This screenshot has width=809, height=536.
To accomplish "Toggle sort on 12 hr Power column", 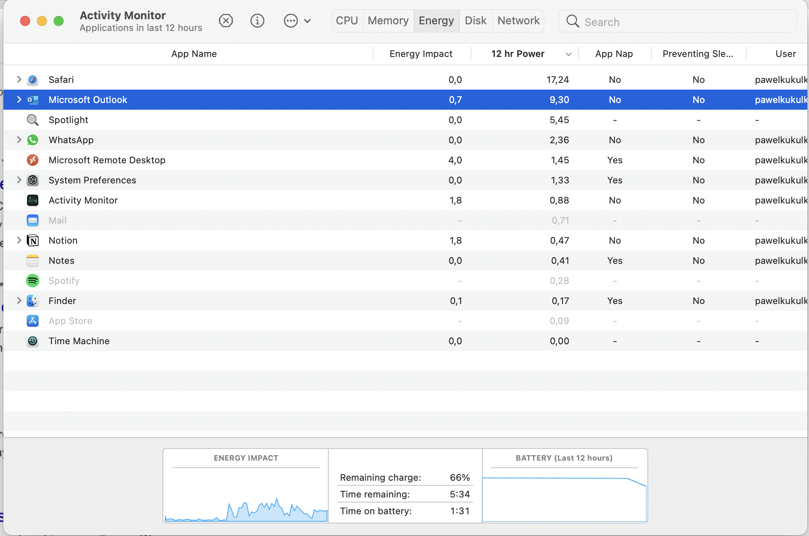I will [518, 54].
